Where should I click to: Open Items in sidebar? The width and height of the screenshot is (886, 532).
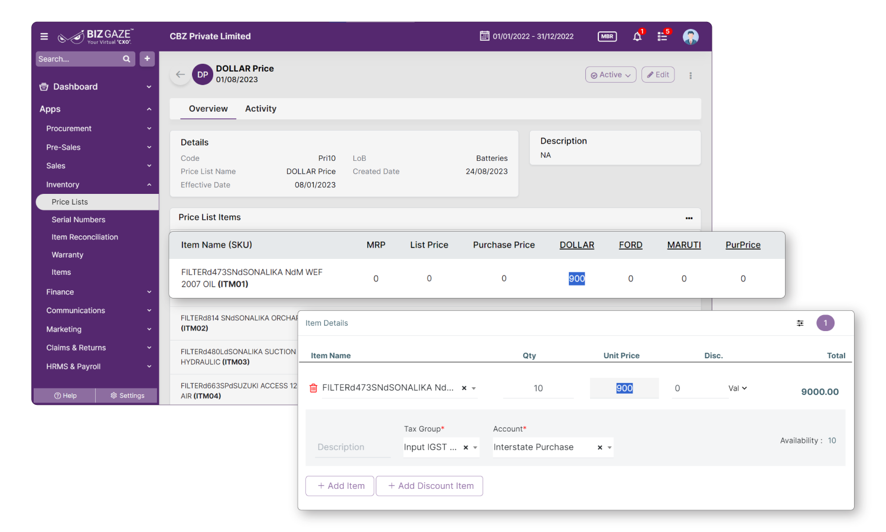[x=61, y=273]
